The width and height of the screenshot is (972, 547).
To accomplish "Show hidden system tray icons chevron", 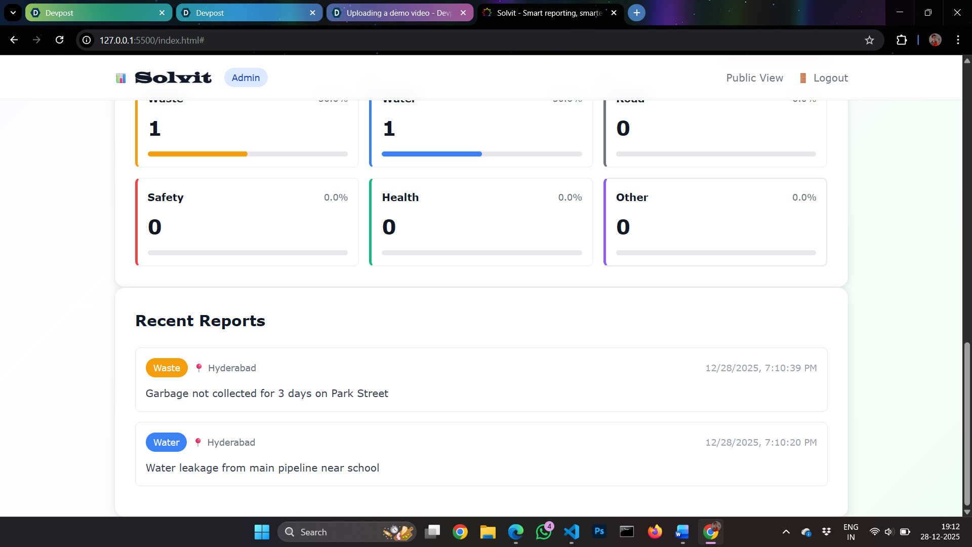I will coord(786,532).
